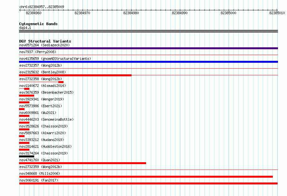Click the esv2315632 (Bentley2008) variant label

point(43,72)
